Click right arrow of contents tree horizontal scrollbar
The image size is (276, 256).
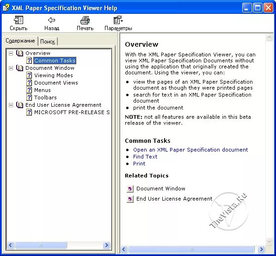106,245
